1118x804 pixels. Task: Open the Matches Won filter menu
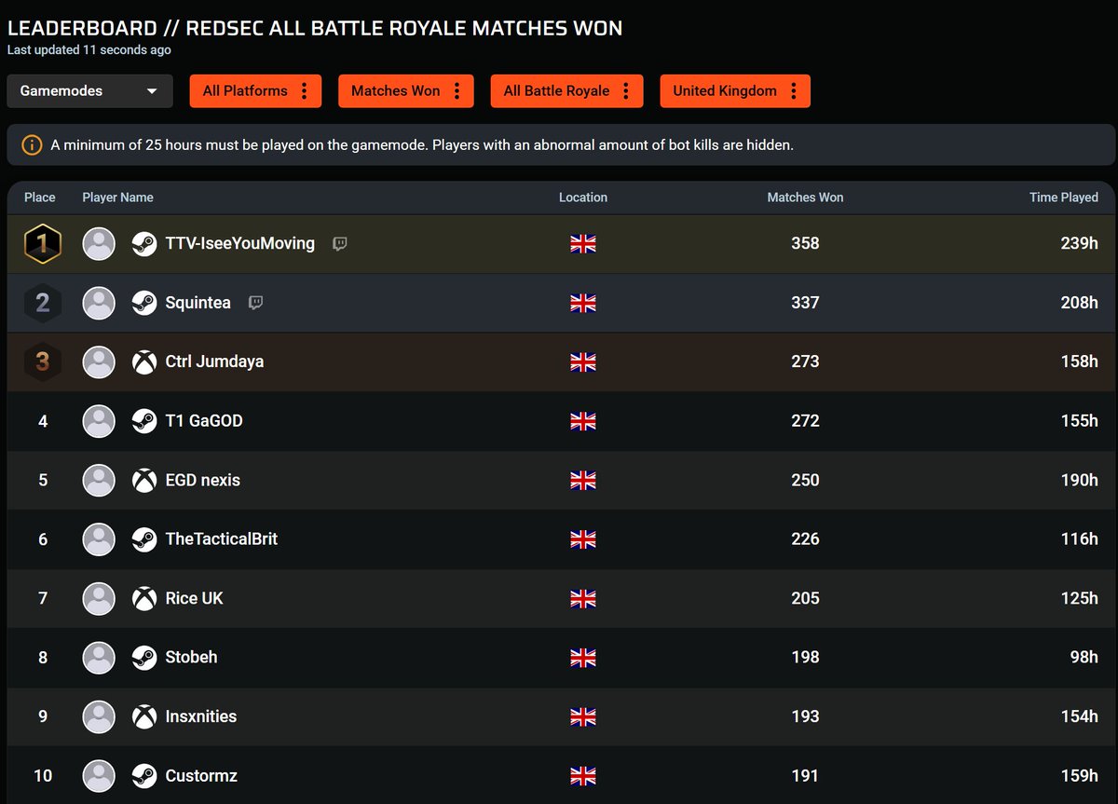pos(406,91)
